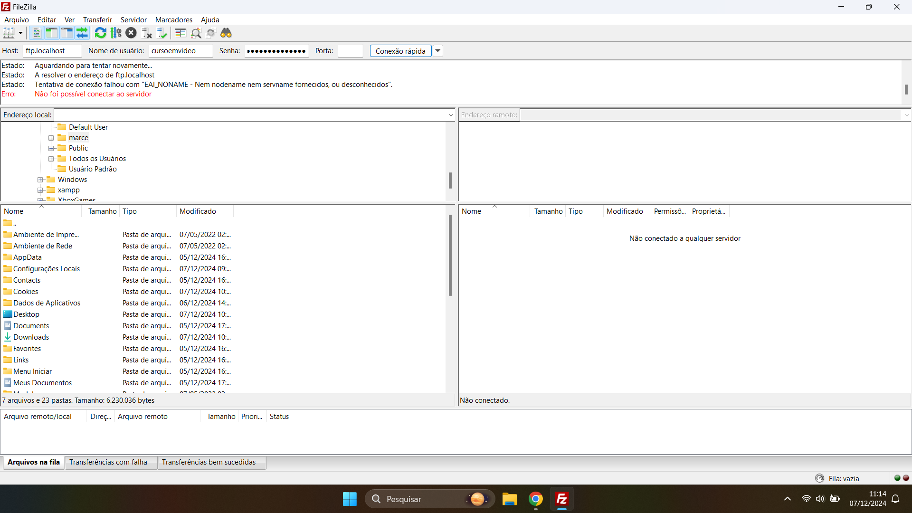Click the Nome de usuário field
The width and height of the screenshot is (912, 513).
[180, 51]
